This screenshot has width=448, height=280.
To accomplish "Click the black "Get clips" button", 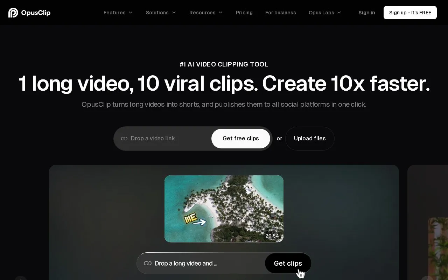I will click(288, 263).
